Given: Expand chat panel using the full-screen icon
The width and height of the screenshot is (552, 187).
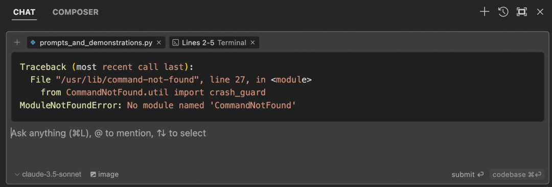Looking at the screenshot, I should coord(521,12).
